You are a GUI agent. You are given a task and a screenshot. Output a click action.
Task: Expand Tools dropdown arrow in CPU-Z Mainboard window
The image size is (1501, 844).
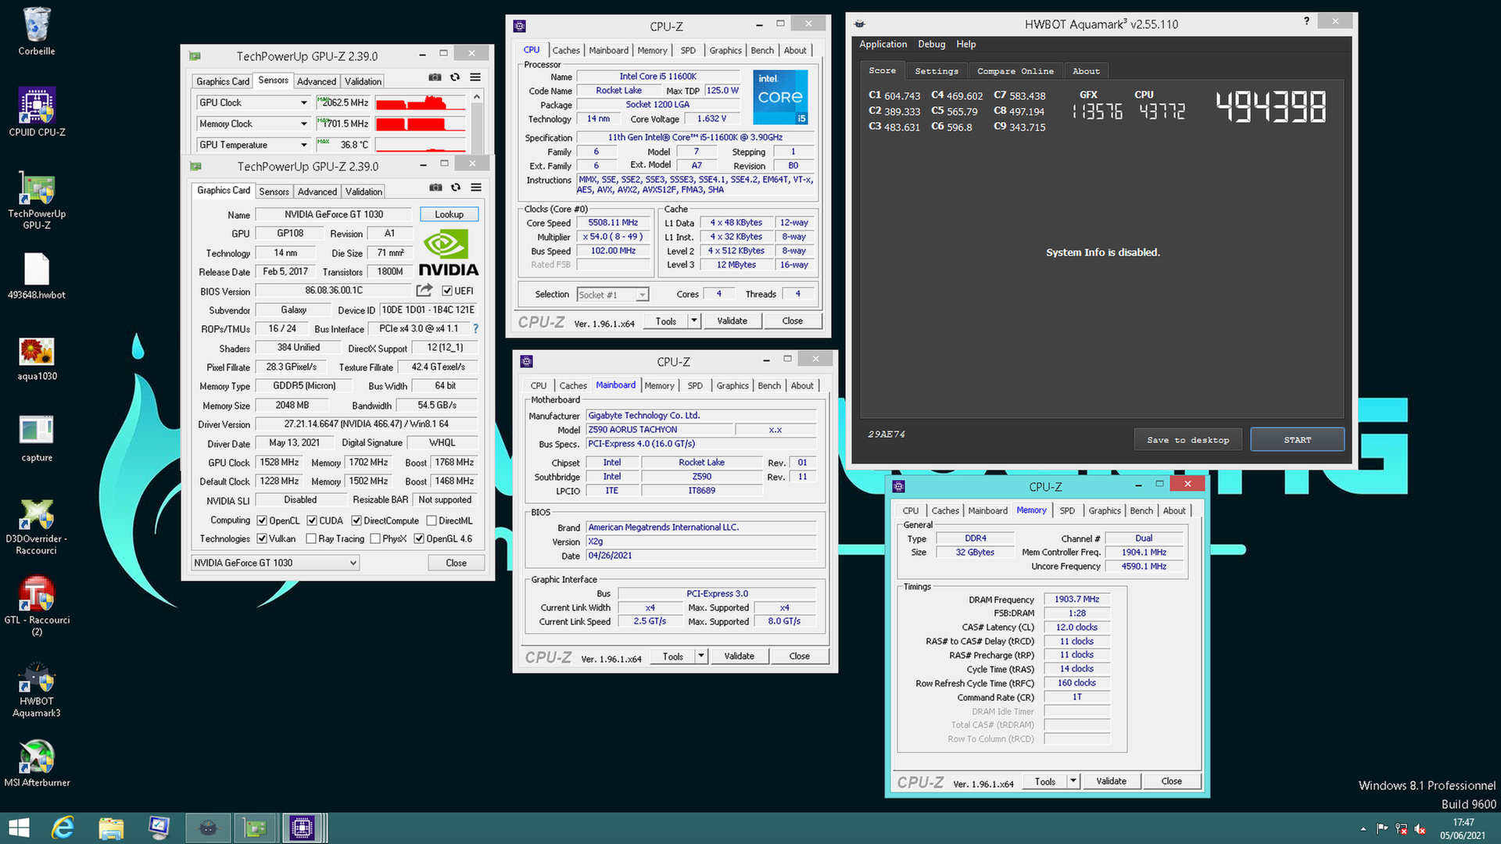tap(701, 656)
